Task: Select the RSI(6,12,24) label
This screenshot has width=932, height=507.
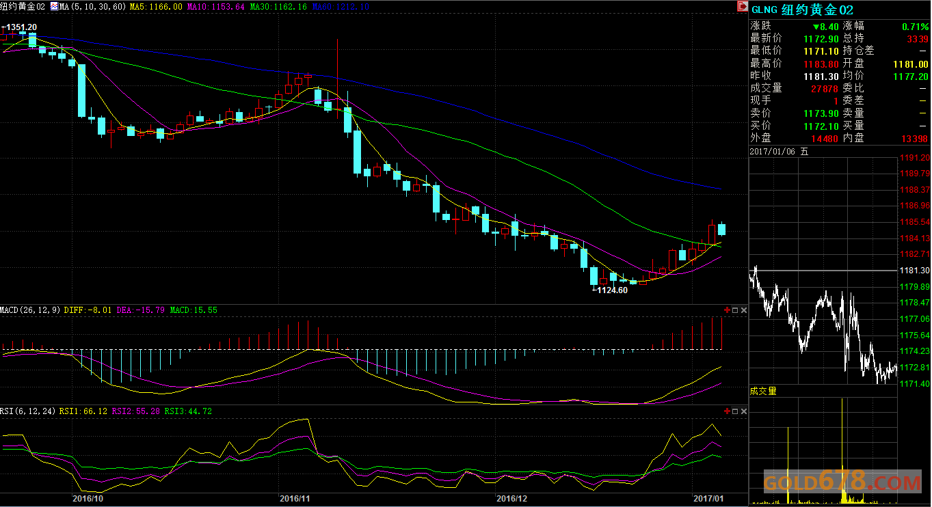Action: (x=28, y=411)
